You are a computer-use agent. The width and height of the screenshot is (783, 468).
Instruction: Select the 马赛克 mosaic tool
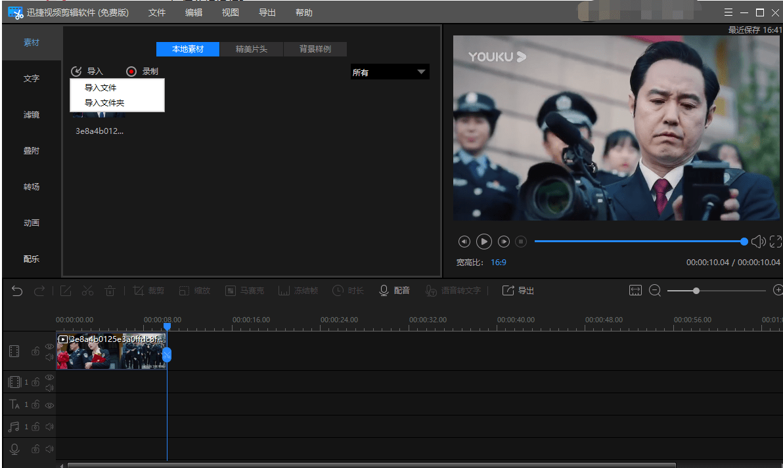click(x=244, y=290)
